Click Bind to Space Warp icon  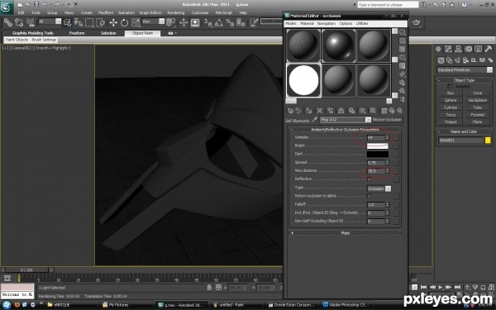(30, 22)
